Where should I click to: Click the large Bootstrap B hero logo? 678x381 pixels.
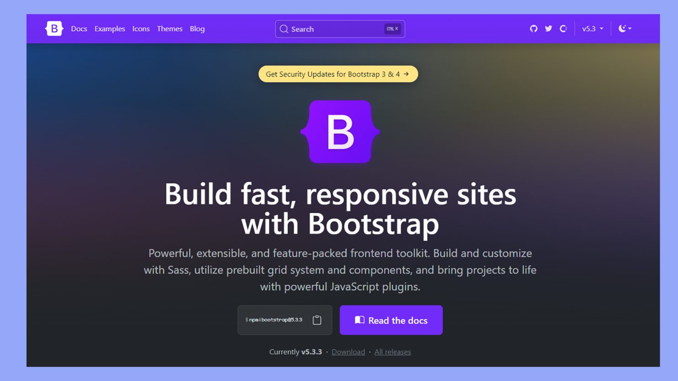tap(339, 132)
